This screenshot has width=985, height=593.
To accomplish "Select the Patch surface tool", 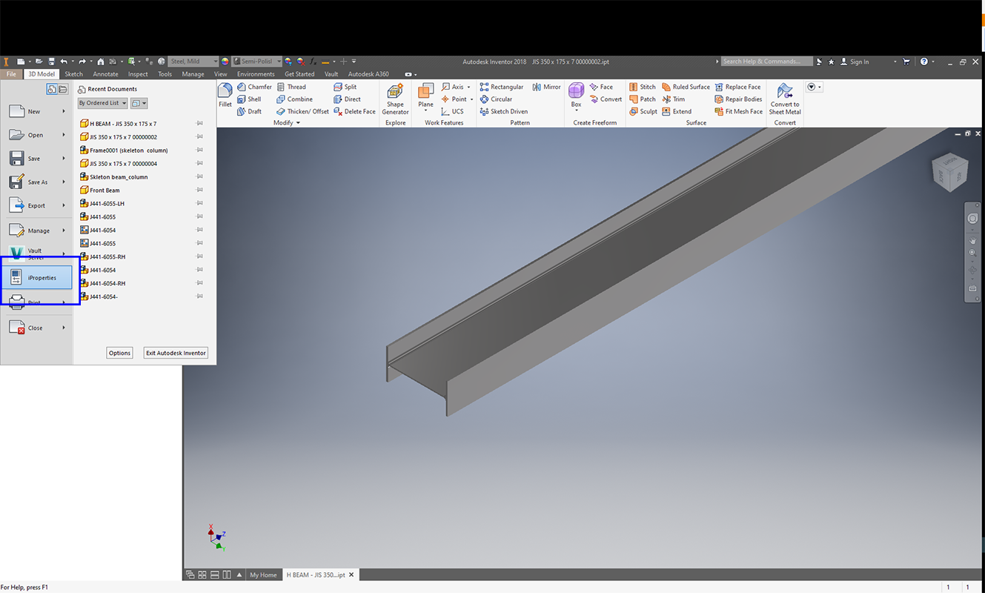I will (x=642, y=99).
